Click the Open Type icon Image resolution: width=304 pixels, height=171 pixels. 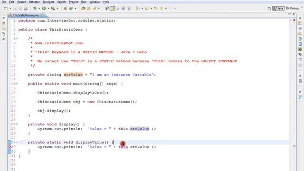[83, 9]
